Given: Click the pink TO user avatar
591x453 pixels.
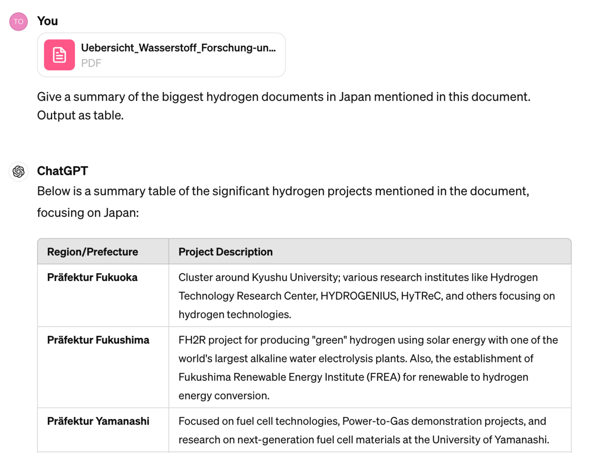Looking at the screenshot, I should [x=18, y=22].
